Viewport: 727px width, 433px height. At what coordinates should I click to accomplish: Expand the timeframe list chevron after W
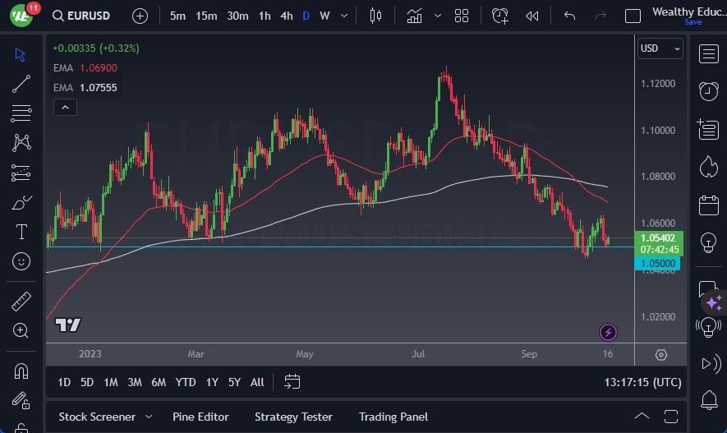(343, 16)
